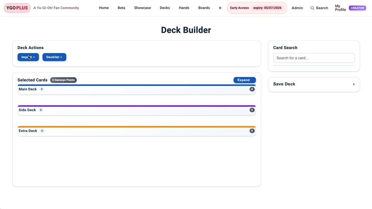
Task: Expand the Save Deck panel
Action: (x=314, y=84)
